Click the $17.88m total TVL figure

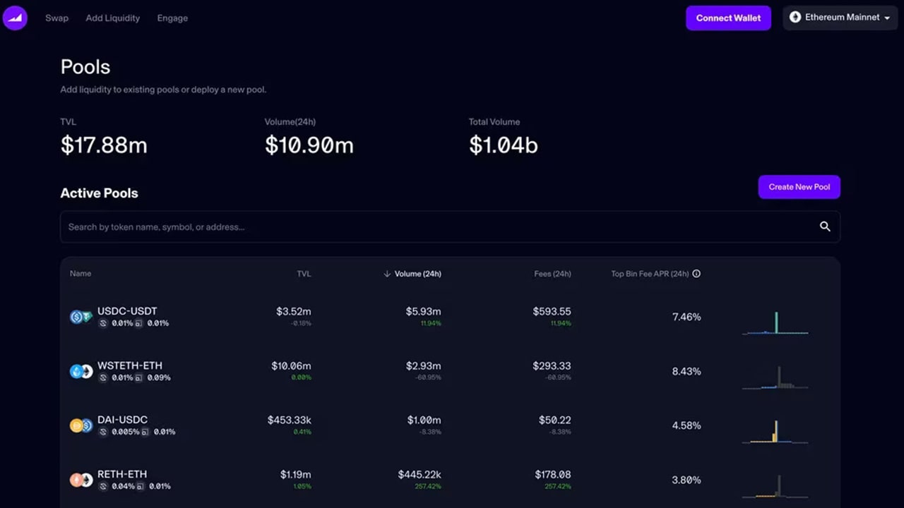tap(104, 145)
